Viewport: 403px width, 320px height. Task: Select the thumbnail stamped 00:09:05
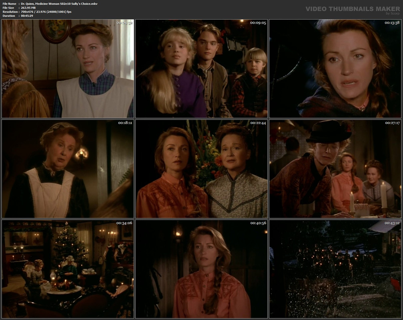(202, 68)
